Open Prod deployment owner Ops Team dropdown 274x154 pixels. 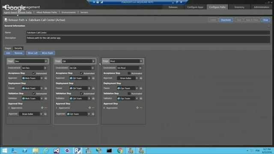coord(137,89)
